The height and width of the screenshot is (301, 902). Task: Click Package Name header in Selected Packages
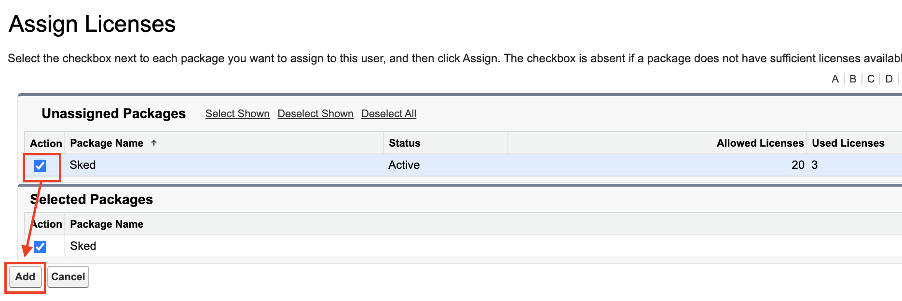click(107, 224)
